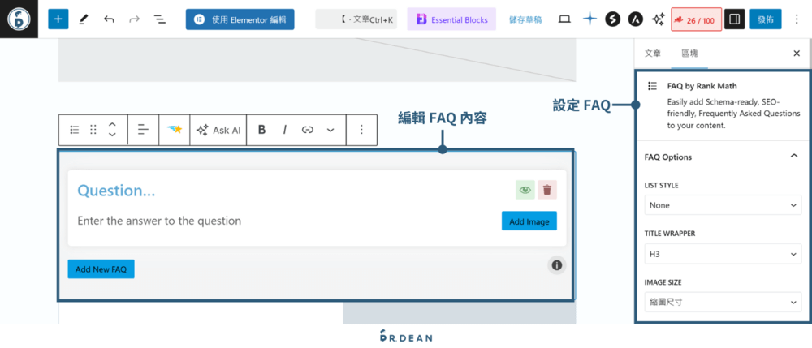The image size is (812, 348).
Task: Open the black circular S icon
Action: tap(612, 19)
